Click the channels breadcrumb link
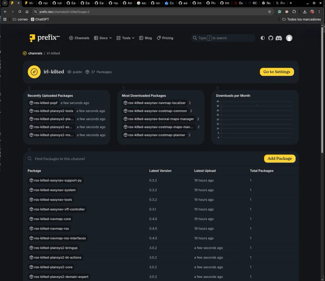 point(35,53)
